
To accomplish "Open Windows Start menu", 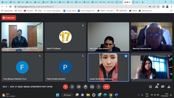I will pos(57,95).
